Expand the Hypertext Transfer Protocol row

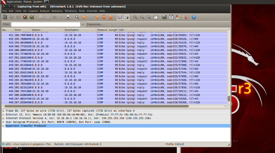[x=3, y=126]
